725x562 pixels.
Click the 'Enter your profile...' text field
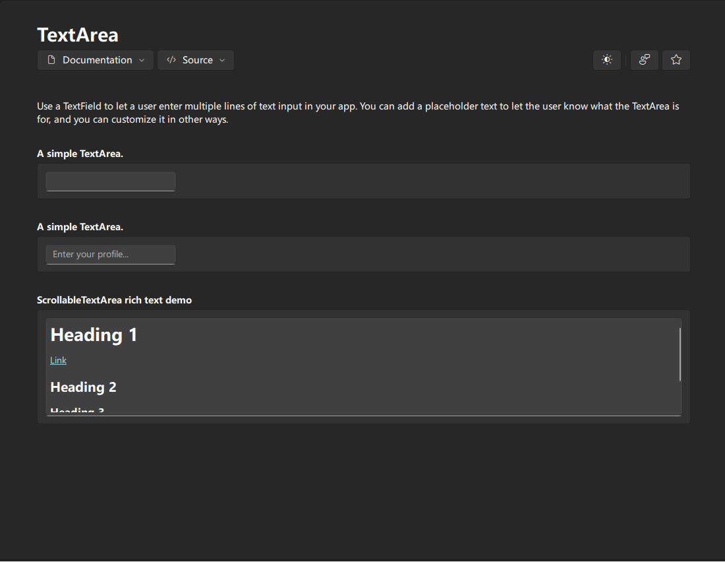tap(111, 255)
